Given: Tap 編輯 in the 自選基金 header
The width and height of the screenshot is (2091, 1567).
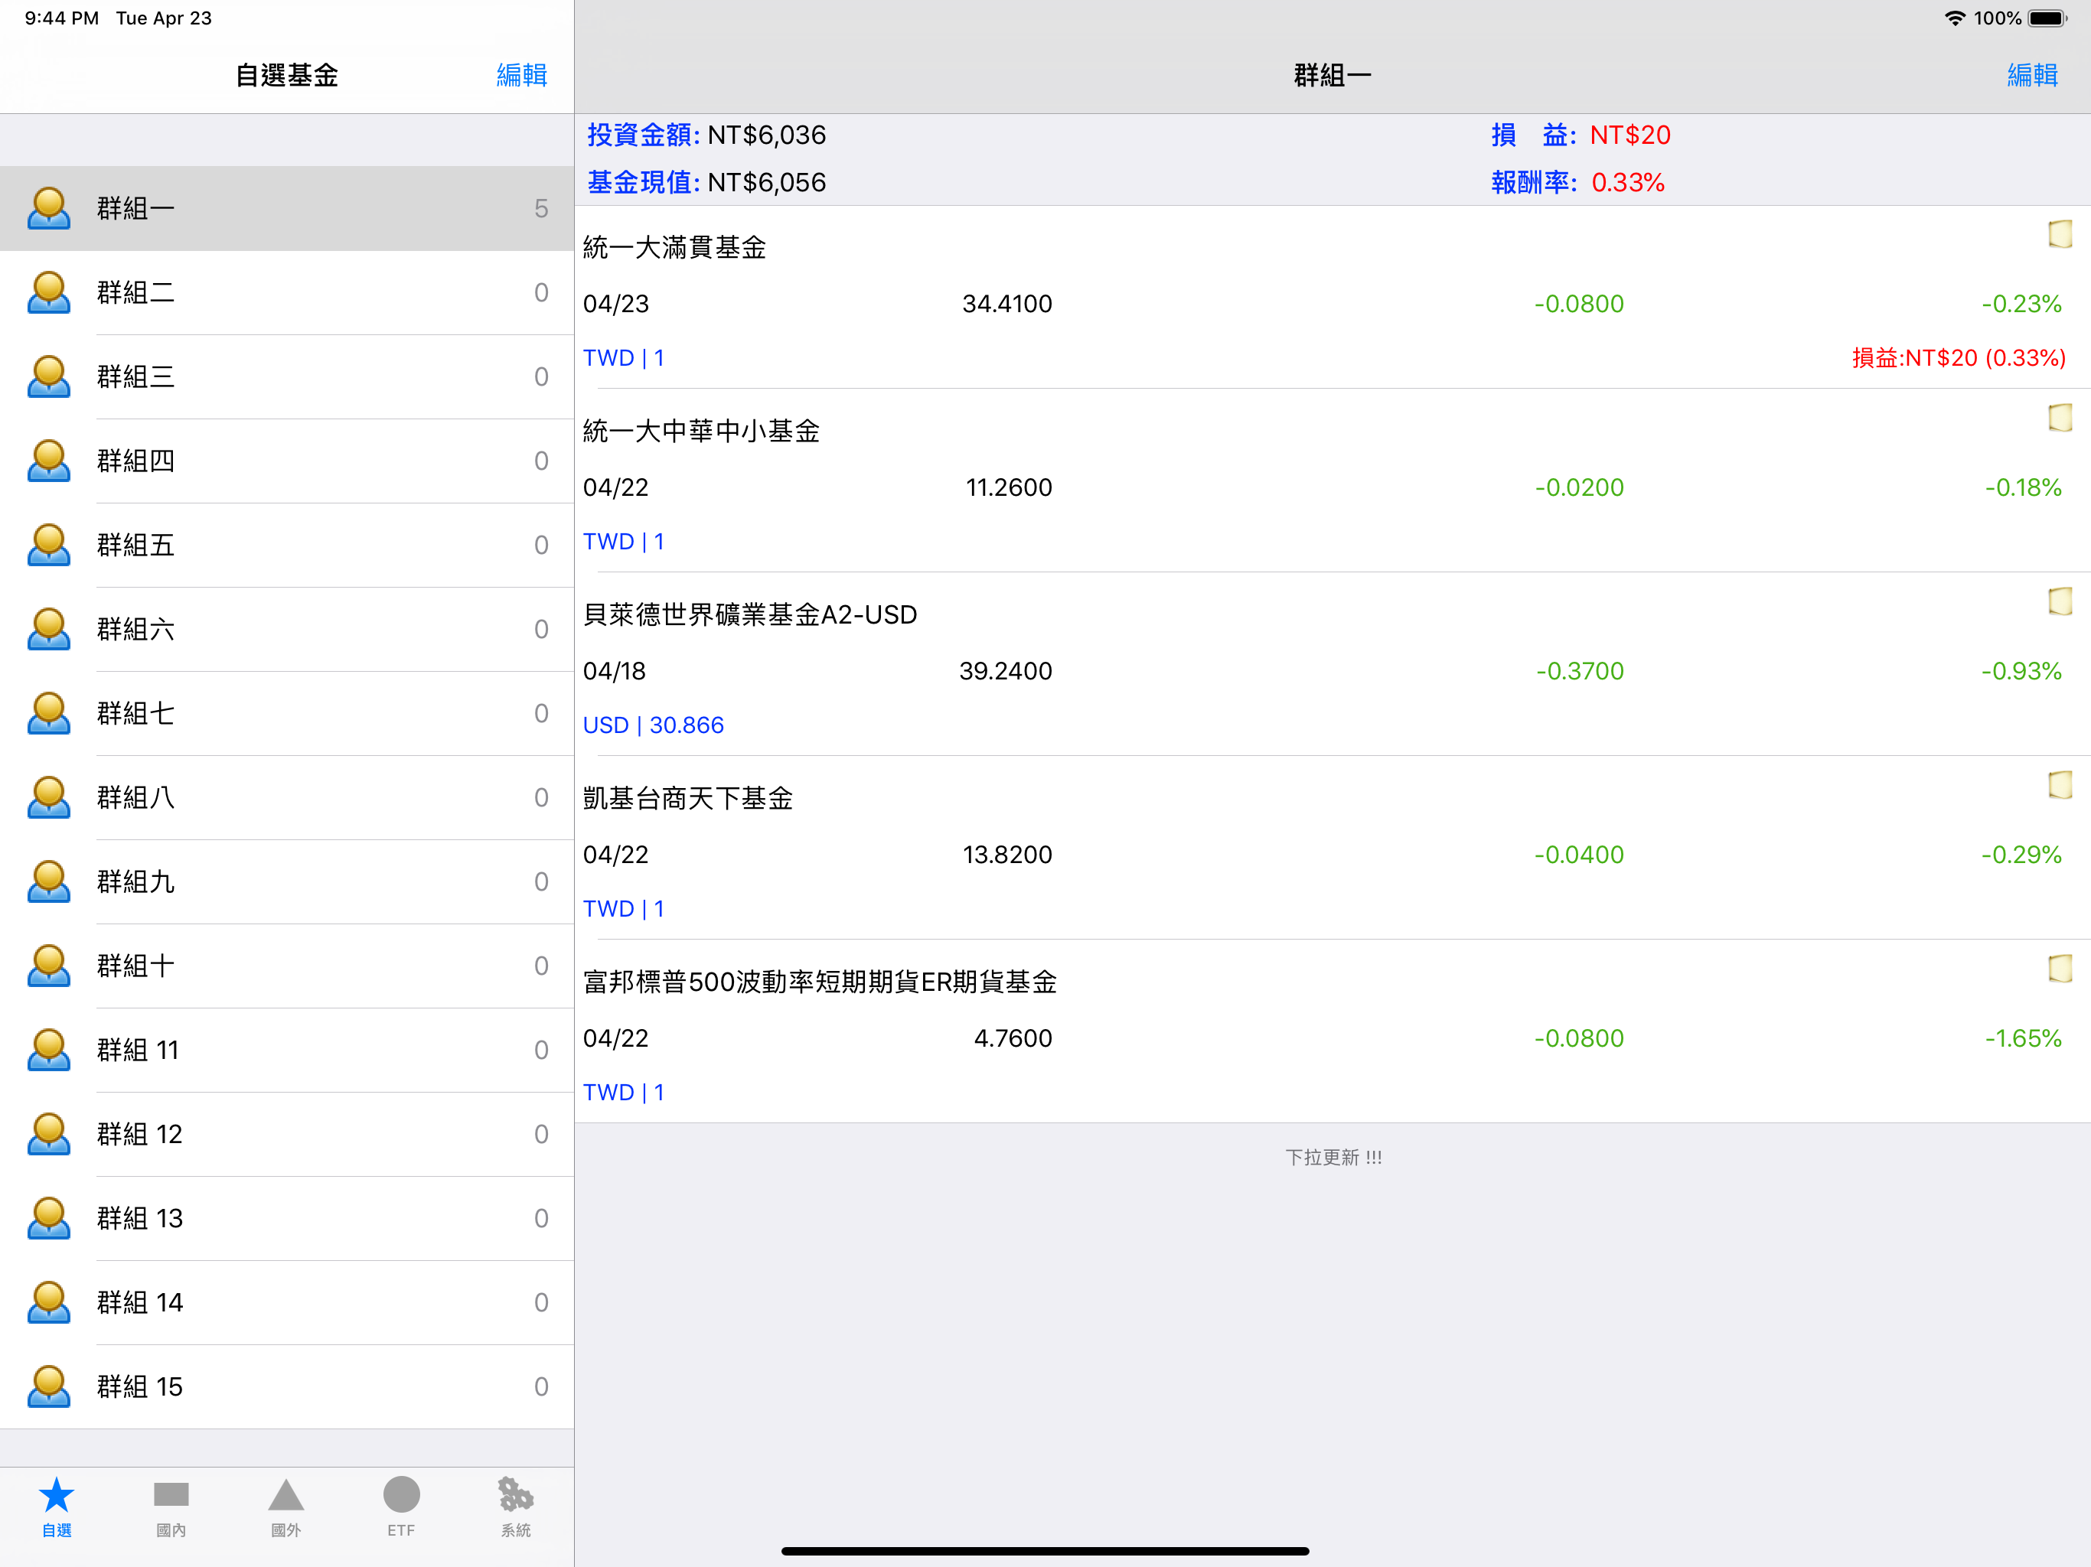Looking at the screenshot, I should (522, 75).
